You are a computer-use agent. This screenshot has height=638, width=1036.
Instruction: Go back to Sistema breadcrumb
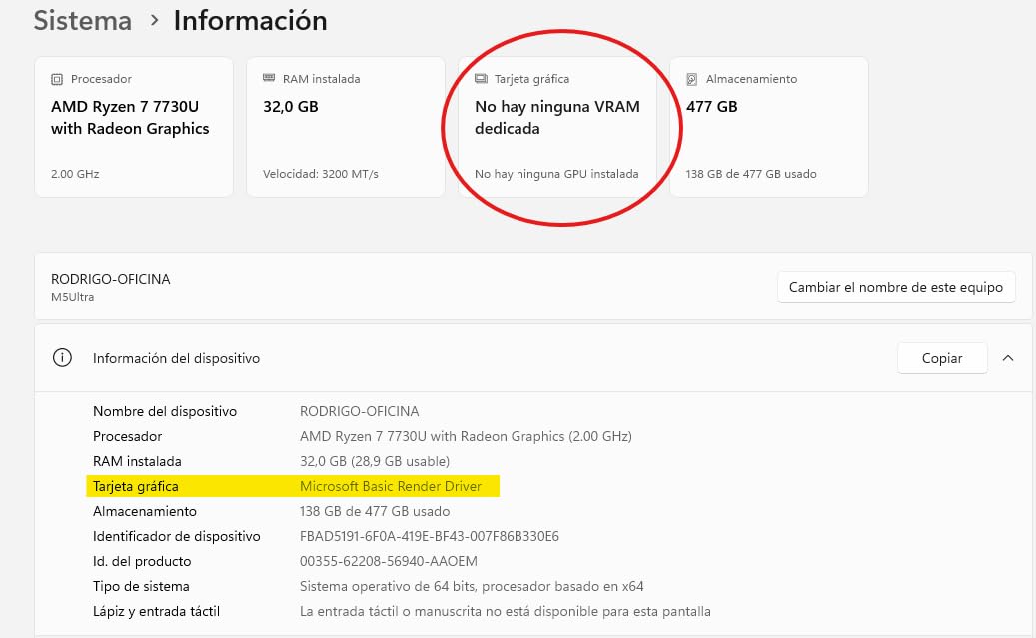(83, 21)
